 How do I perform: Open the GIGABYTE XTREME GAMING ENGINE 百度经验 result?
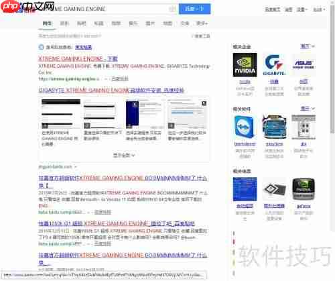[x=111, y=91]
